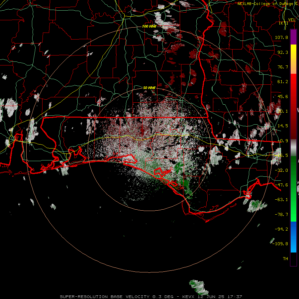The image size is (299, 299).
Task: Click the "[KT]" units label
Action: (x=284, y=23)
